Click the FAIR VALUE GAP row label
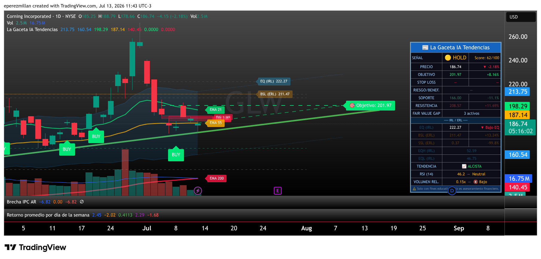 426,114
